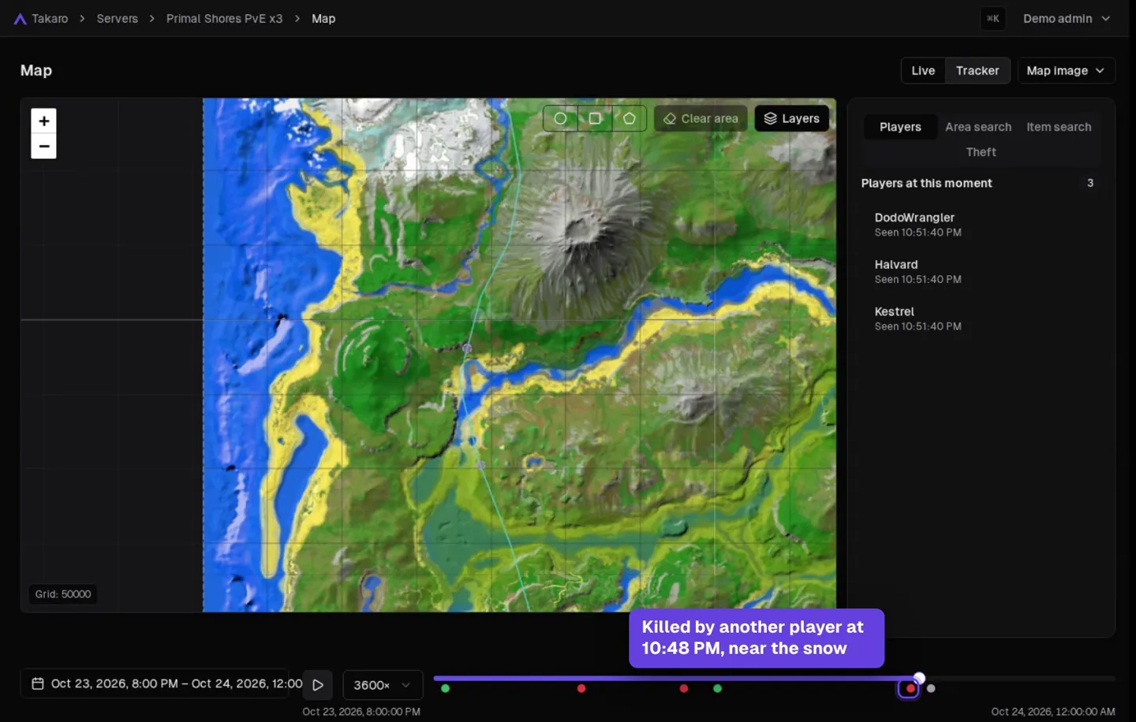
Task: Zoom in on the map
Action: [x=44, y=121]
